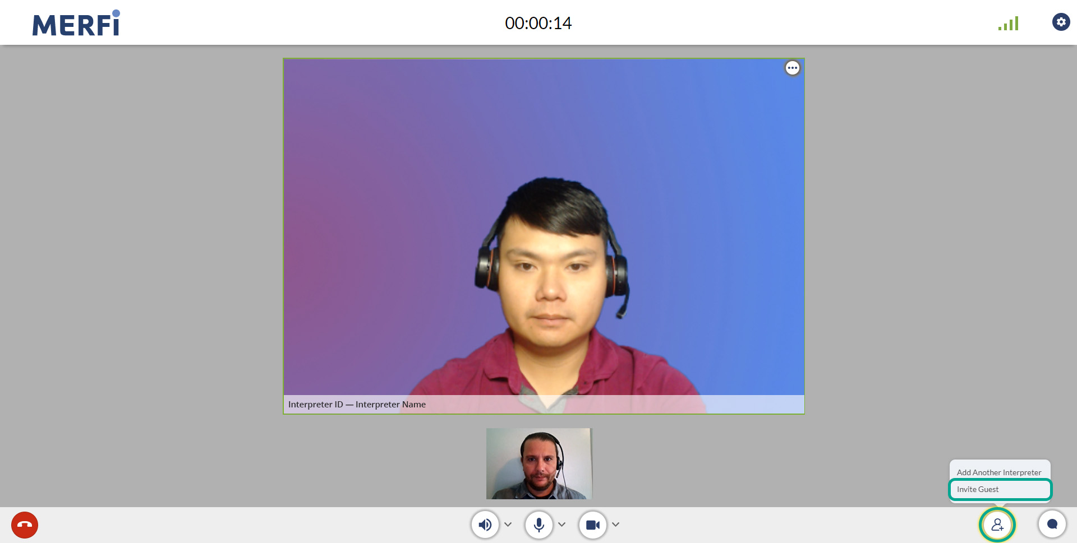
Task: Mute the speaker audio output
Action: [485, 525]
